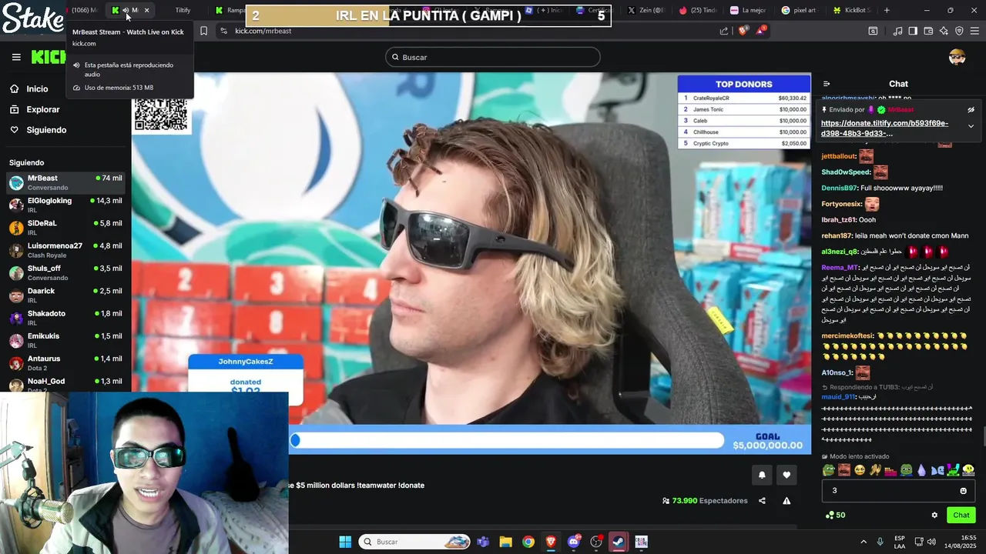Click the Kick logo
Viewport: 986px width, 554px height.
pyautogui.click(x=48, y=57)
